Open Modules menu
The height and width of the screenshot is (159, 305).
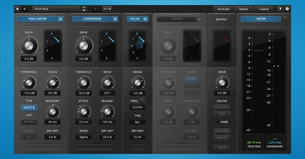[x=223, y=9]
